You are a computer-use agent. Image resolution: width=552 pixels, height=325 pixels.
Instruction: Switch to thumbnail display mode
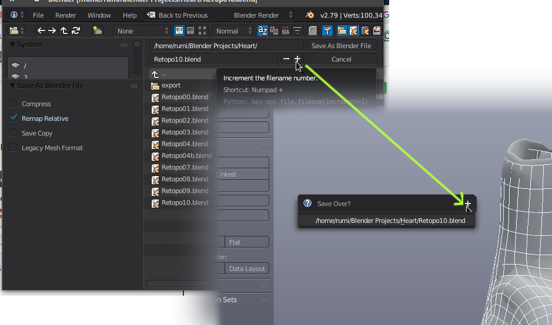click(202, 31)
